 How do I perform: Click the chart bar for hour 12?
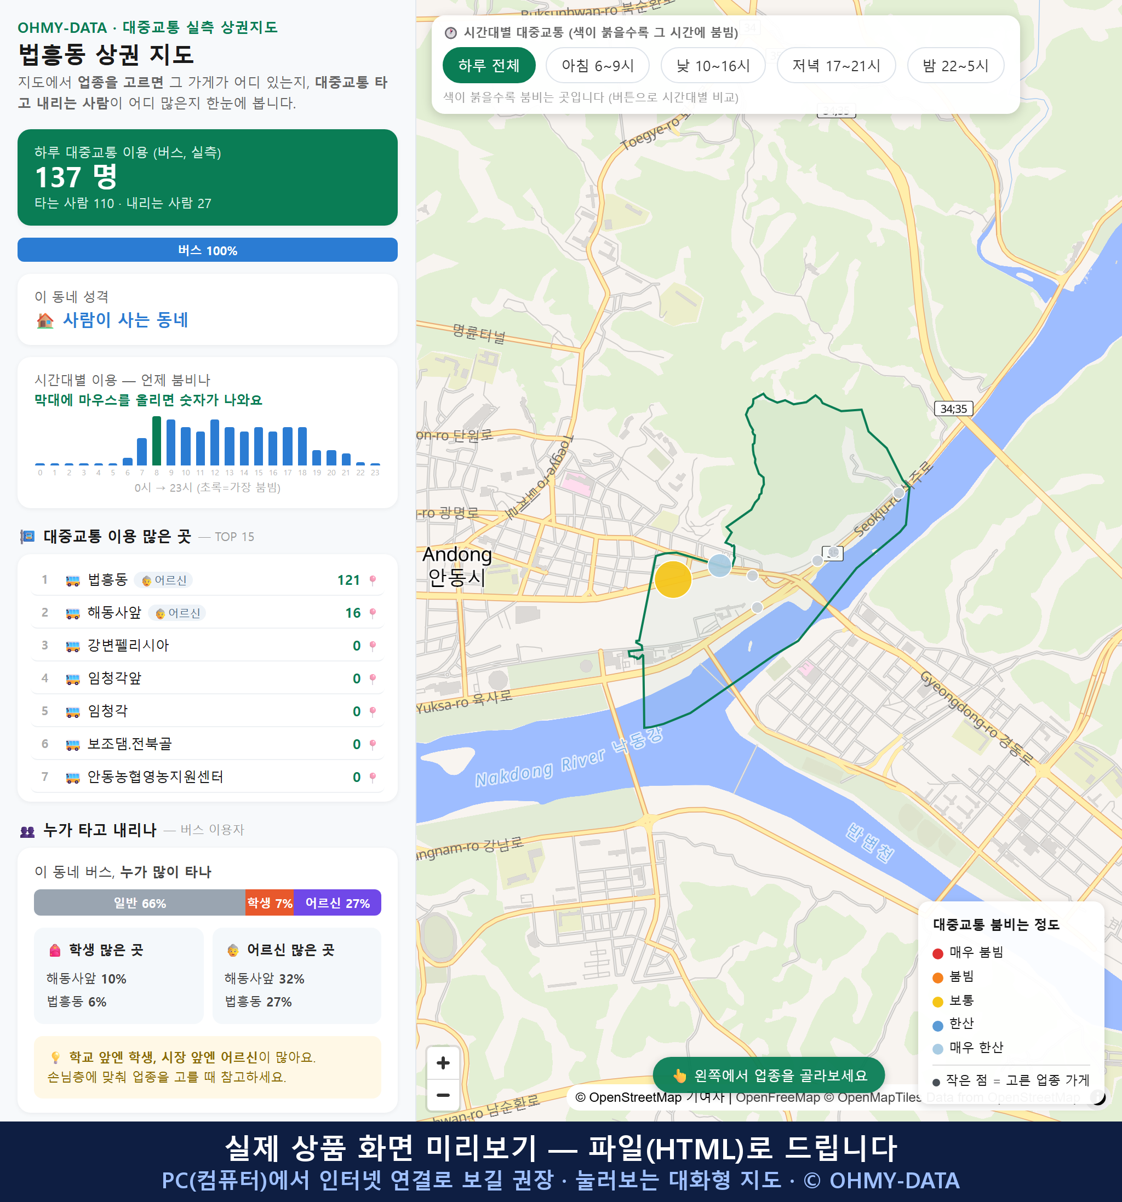point(215,442)
